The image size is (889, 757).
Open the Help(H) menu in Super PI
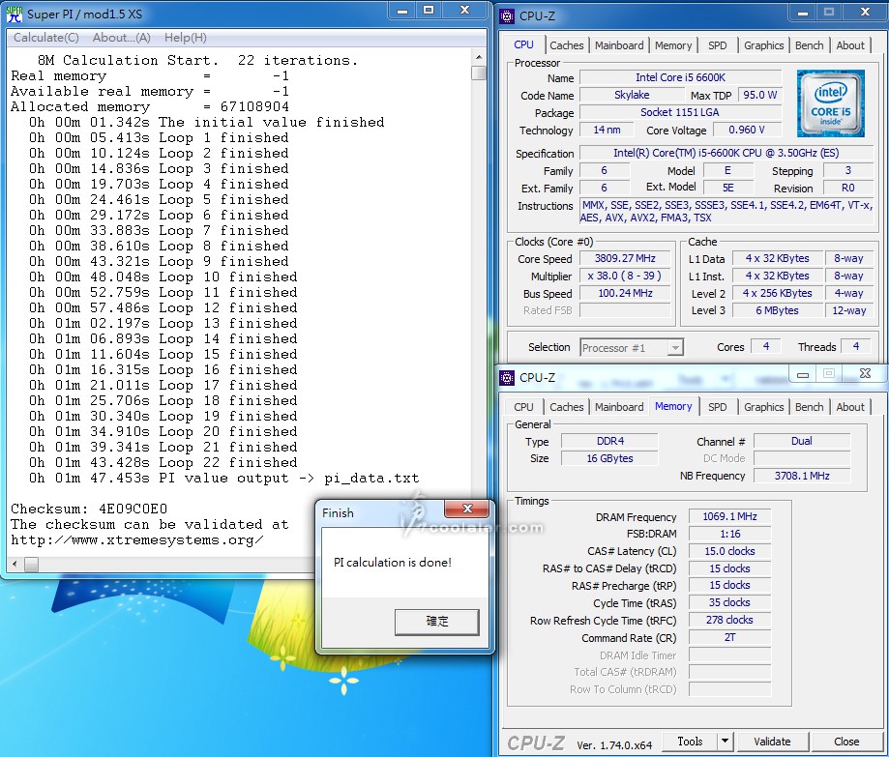click(186, 38)
